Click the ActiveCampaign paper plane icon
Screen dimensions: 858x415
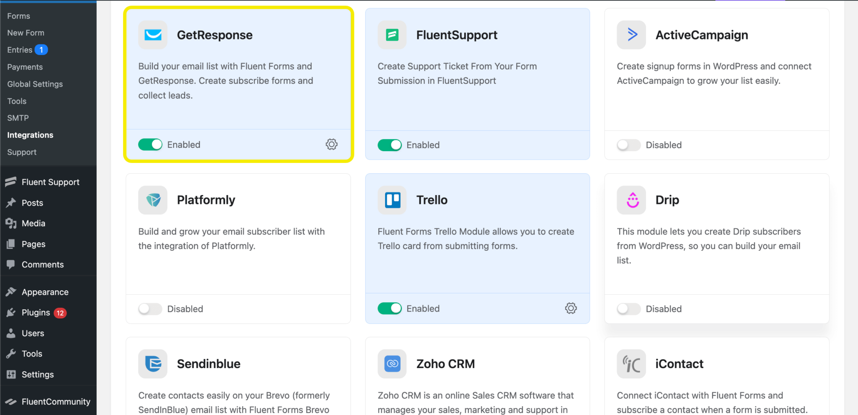pyautogui.click(x=631, y=35)
